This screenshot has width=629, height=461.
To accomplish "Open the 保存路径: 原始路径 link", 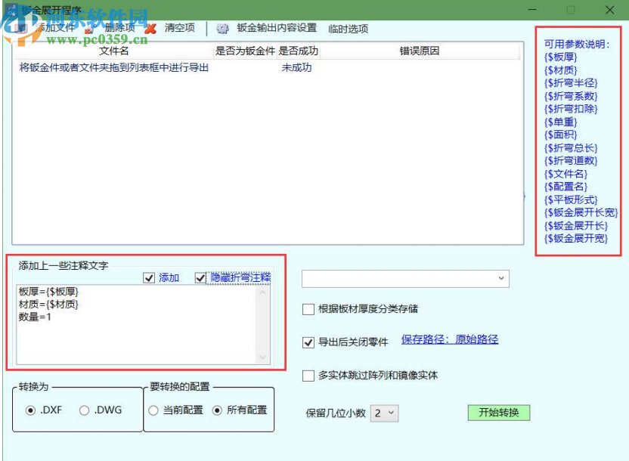I will (450, 339).
